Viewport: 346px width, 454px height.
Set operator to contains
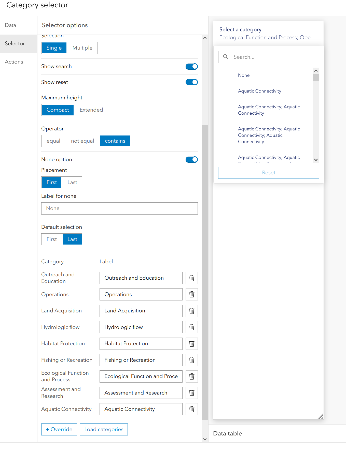point(115,141)
